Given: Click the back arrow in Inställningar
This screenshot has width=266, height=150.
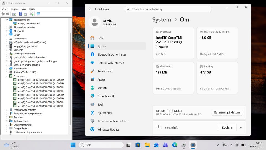Looking at the screenshot, I should (x=90, y=9).
